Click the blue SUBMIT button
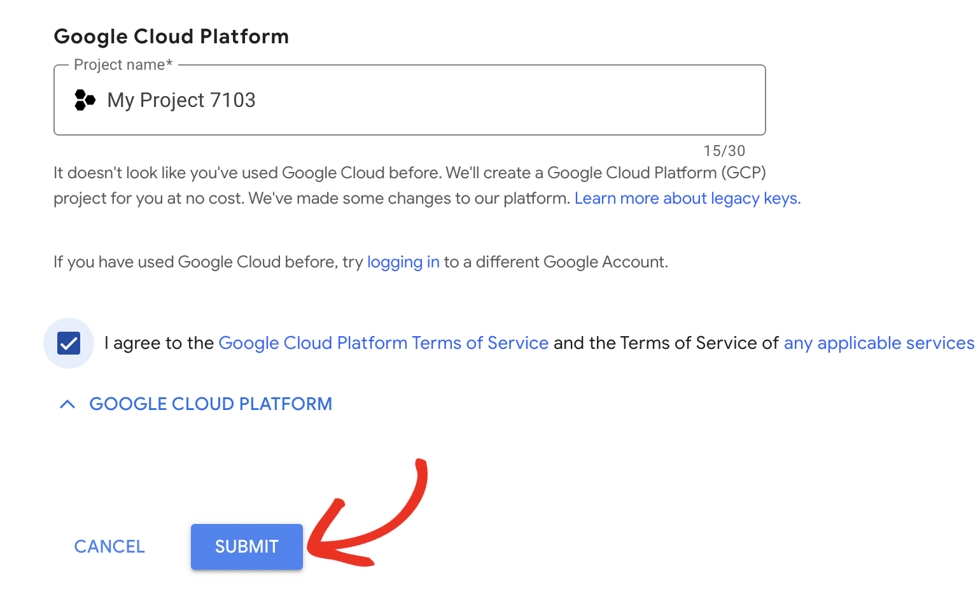Screen dimensions: 980x601 coord(247,547)
